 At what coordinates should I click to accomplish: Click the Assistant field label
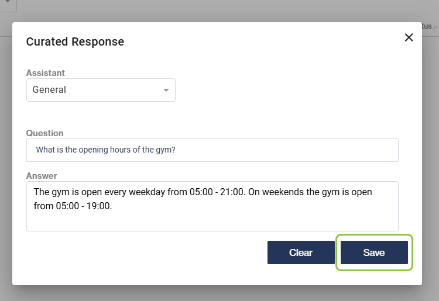click(x=46, y=73)
